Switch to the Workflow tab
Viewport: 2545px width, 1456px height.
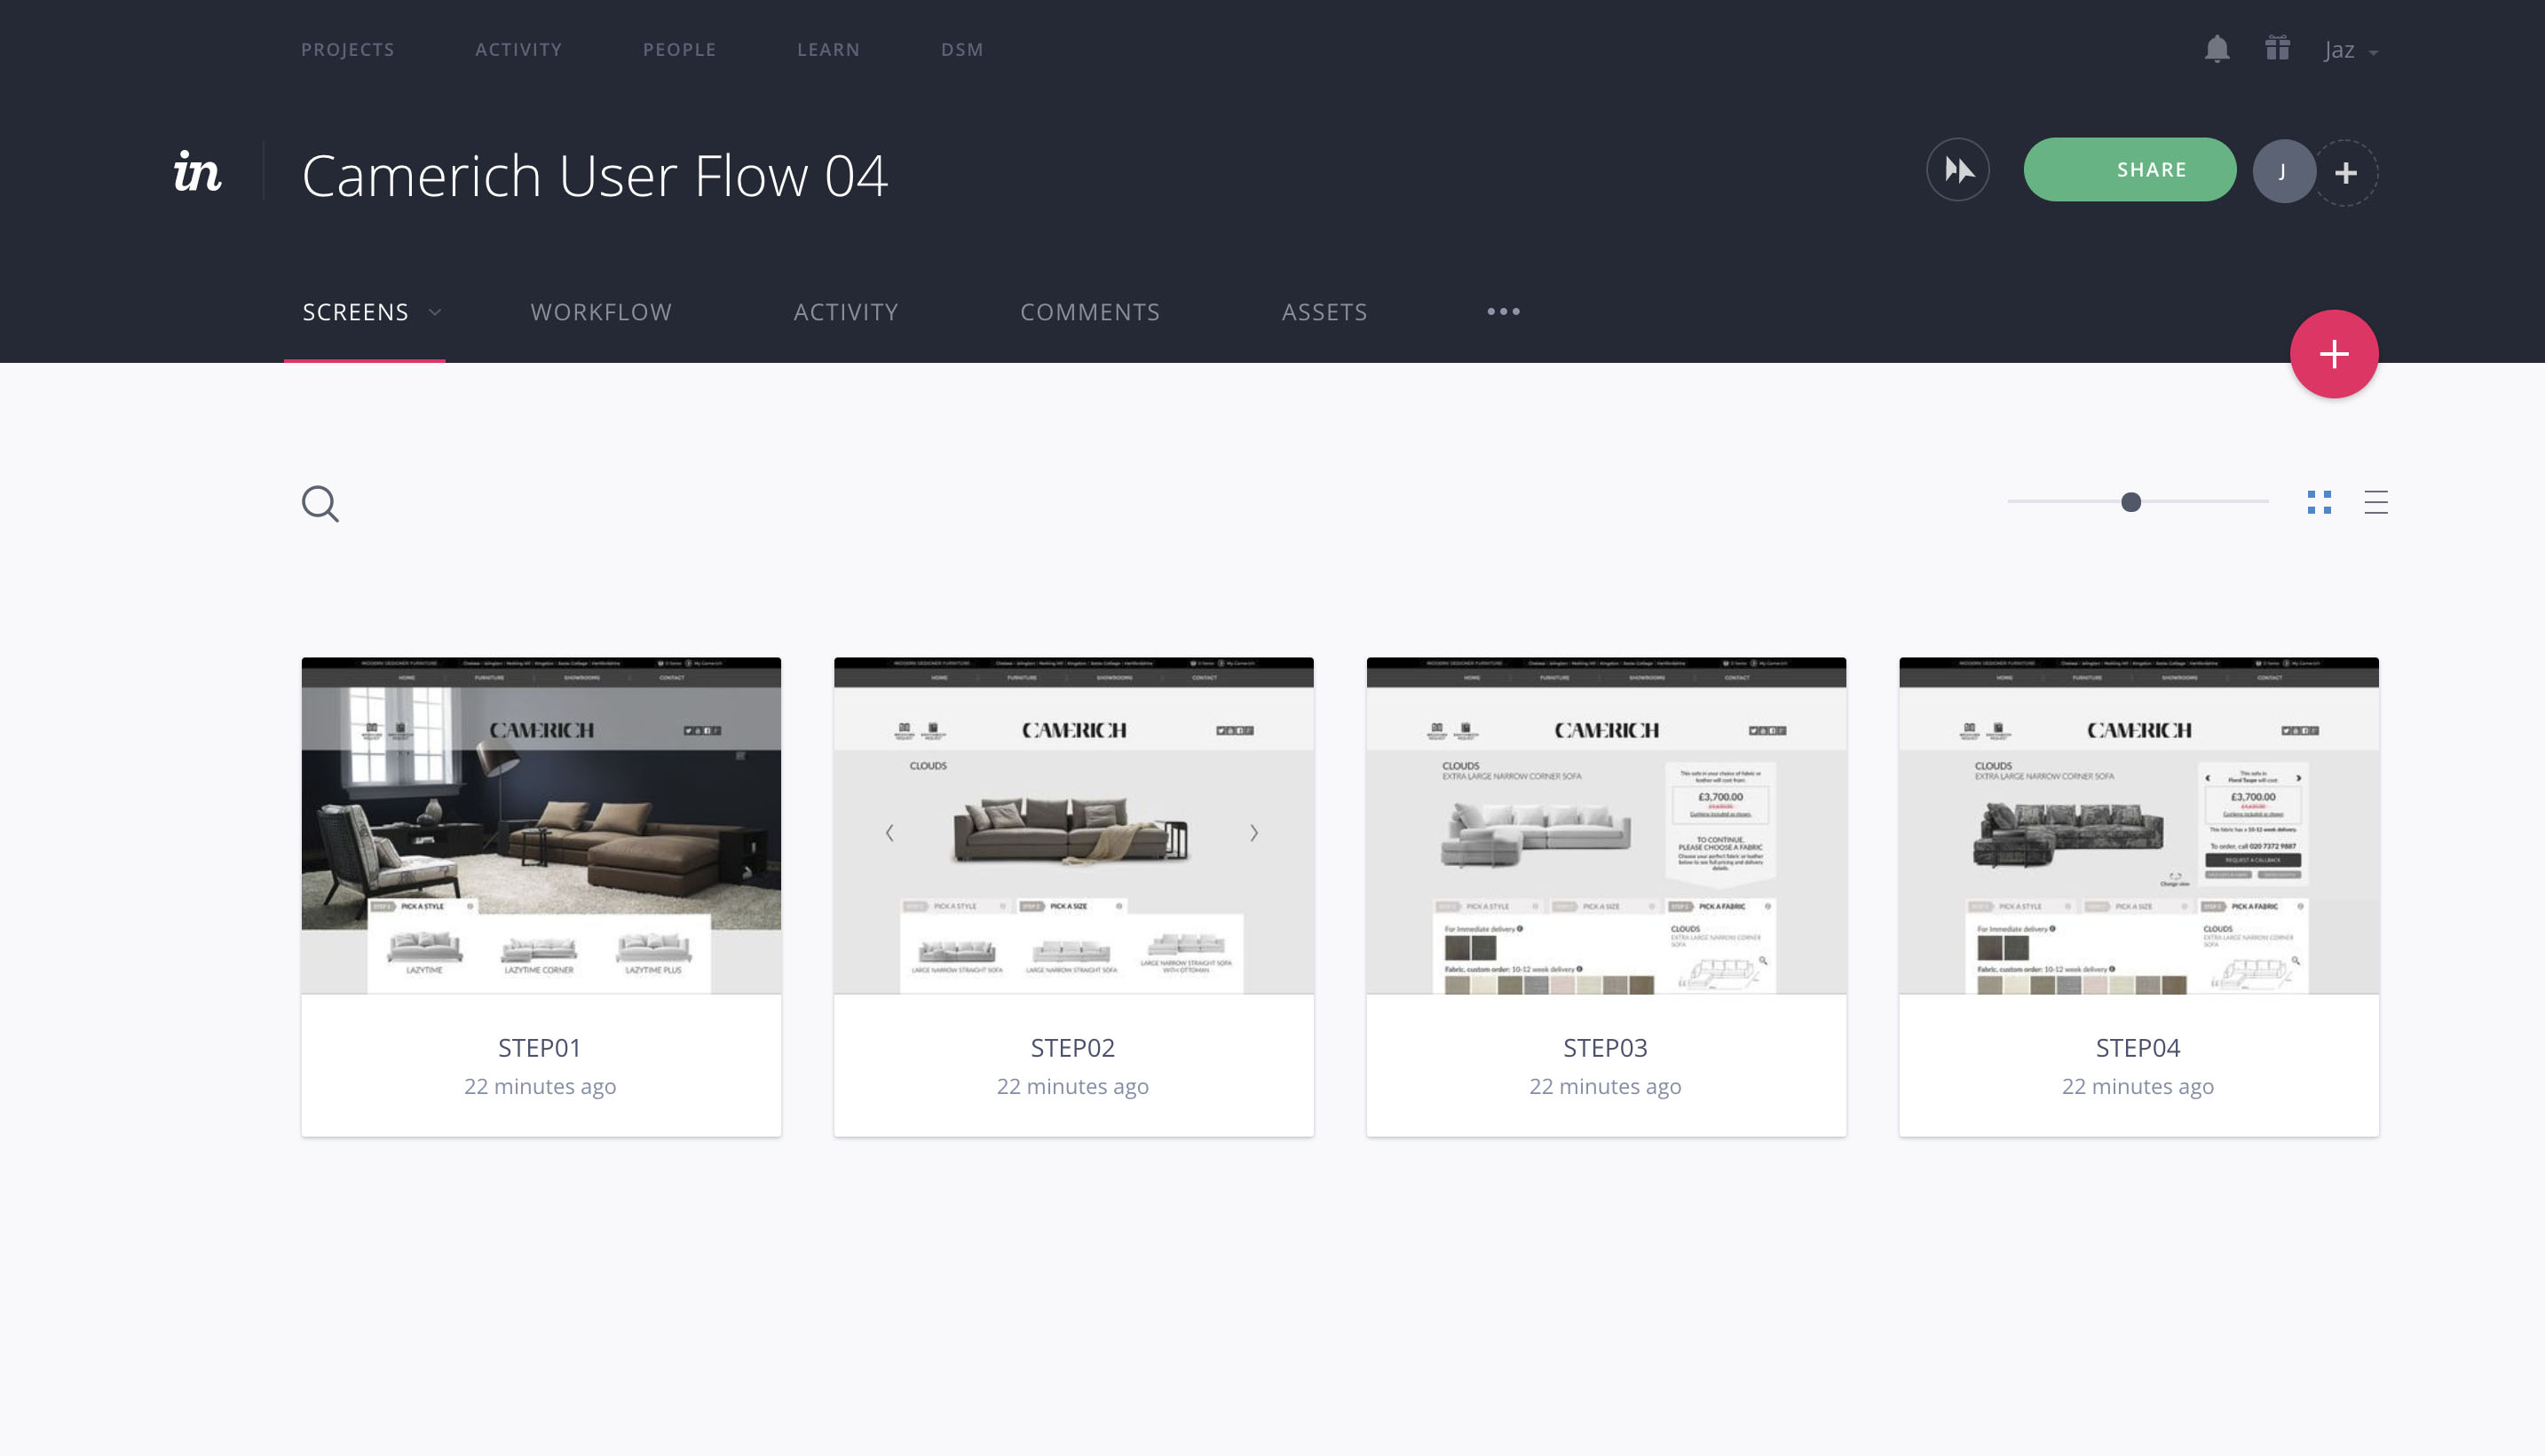point(600,312)
